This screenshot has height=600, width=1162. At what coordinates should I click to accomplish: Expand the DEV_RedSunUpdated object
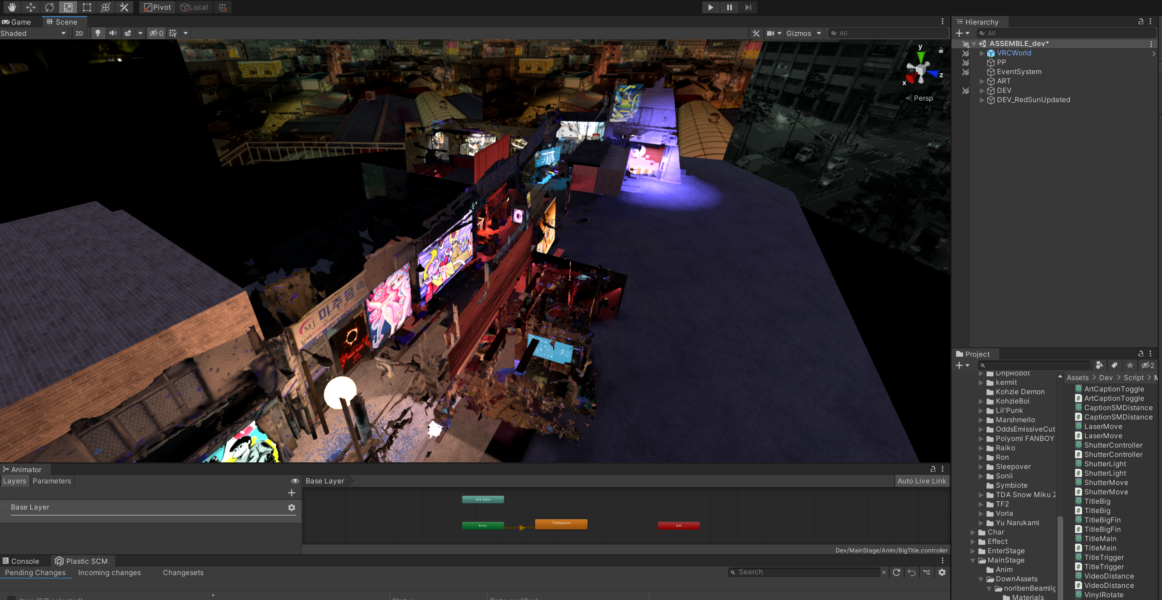(981, 100)
